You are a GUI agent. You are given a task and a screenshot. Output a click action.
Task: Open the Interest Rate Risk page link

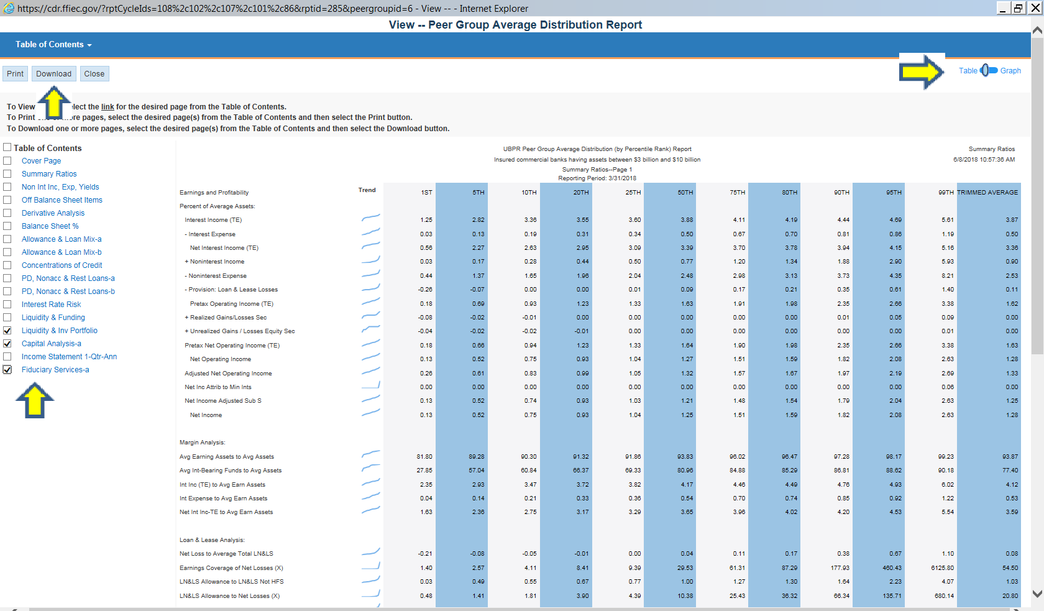[x=51, y=305]
